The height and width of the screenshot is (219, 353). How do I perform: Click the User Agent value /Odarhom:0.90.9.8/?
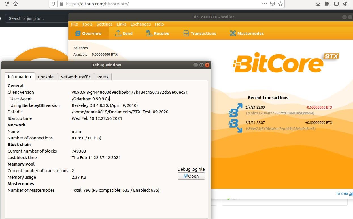(x=90, y=99)
